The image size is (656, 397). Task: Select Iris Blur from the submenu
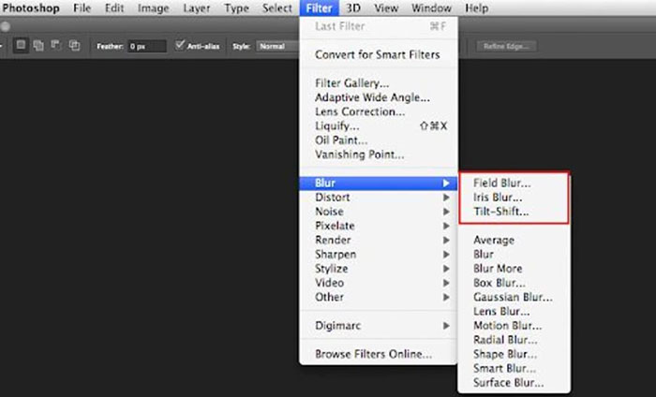click(x=514, y=198)
